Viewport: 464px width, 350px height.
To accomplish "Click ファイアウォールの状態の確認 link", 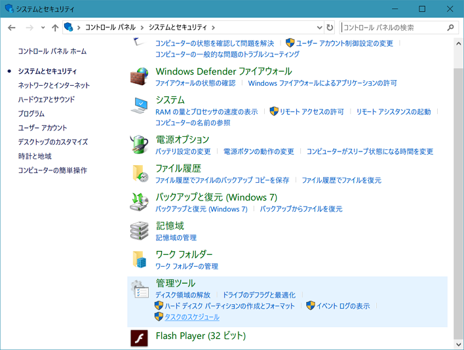I will [x=195, y=83].
